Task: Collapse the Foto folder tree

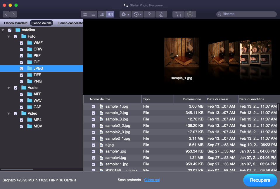Action: point(8,36)
